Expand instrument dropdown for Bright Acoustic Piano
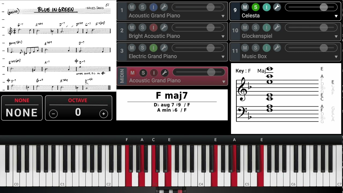This screenshot has height=193, width=343. coord(223,36)
